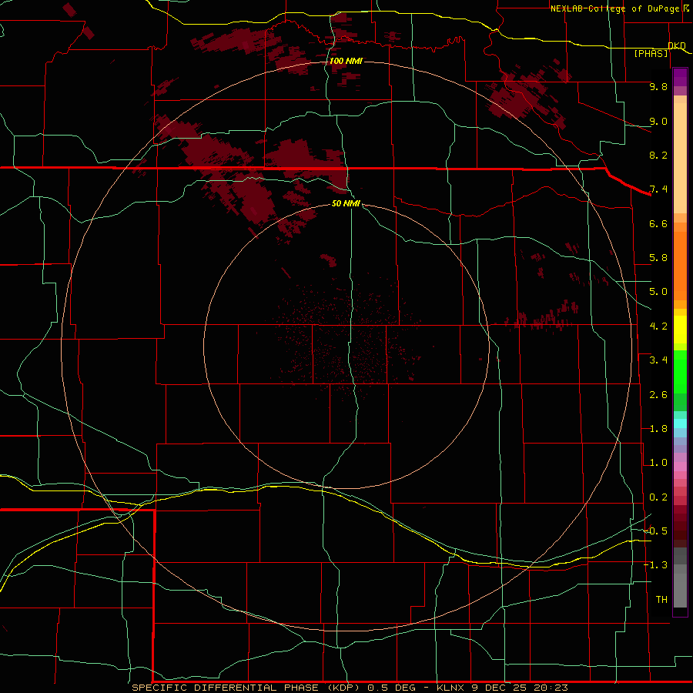Click the 1.0 value on the scale

click(658, 463)
